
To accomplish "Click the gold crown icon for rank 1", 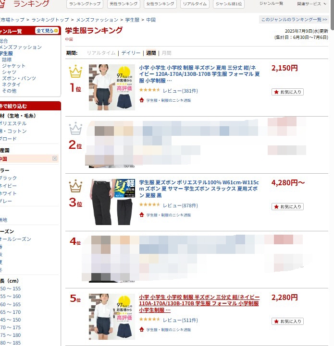I will [75, 72].
